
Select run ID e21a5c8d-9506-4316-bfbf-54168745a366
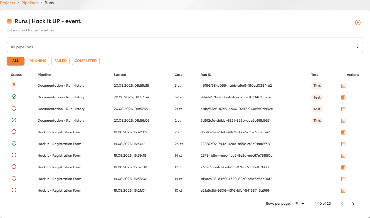click(x=235, y=191)
